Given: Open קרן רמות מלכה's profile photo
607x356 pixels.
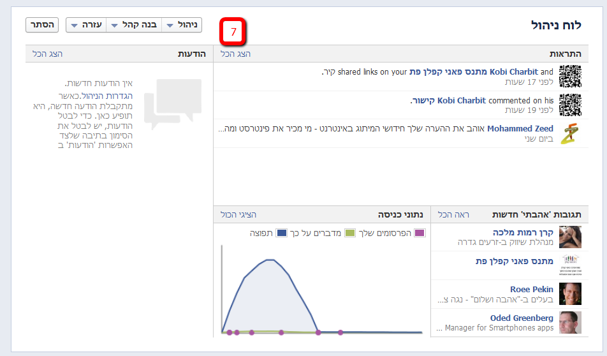Looking at the screenshot, I should click(570, 237).
